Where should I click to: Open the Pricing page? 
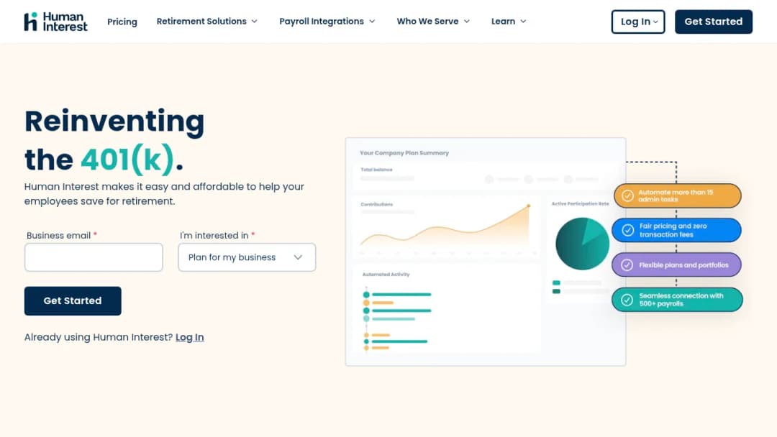(x=122, y=22)
